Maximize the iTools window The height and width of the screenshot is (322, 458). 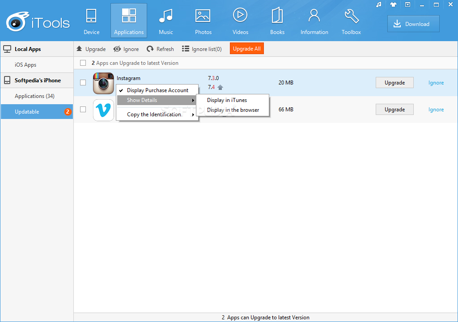436,4
